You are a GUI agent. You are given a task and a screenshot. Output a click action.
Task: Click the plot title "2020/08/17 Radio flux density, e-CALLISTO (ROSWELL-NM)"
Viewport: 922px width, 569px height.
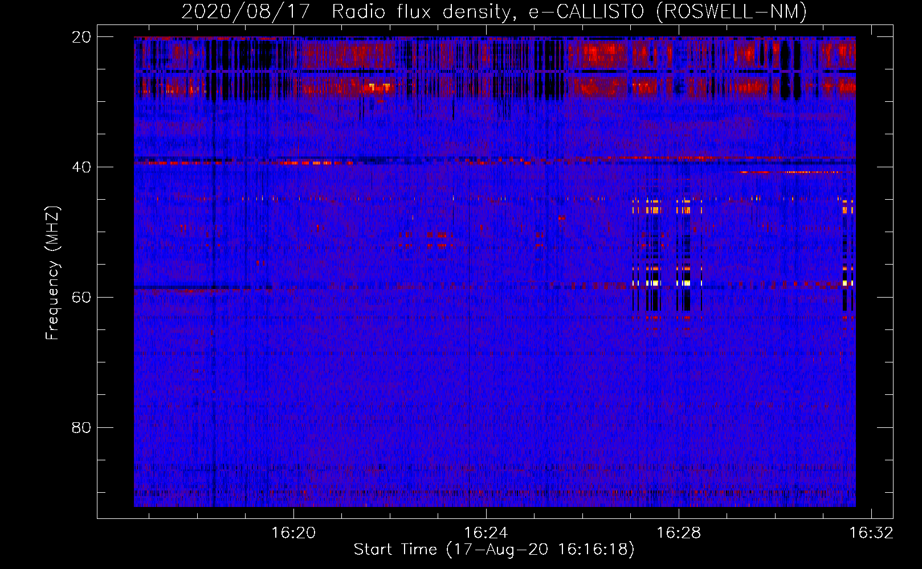point(494,11)
